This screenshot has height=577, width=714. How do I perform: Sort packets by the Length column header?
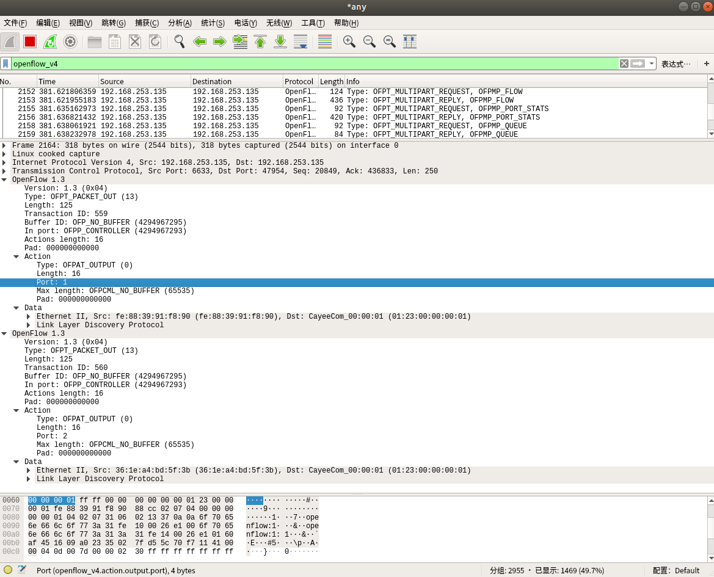click(x=332, y=81)
